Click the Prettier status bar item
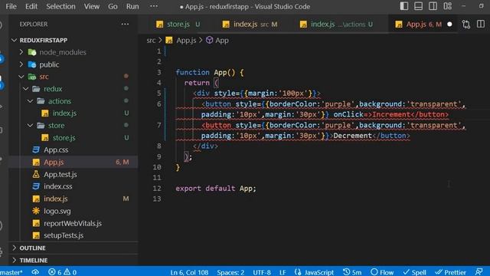The height and width of the screenshot is (276, 490). [451, 272]
